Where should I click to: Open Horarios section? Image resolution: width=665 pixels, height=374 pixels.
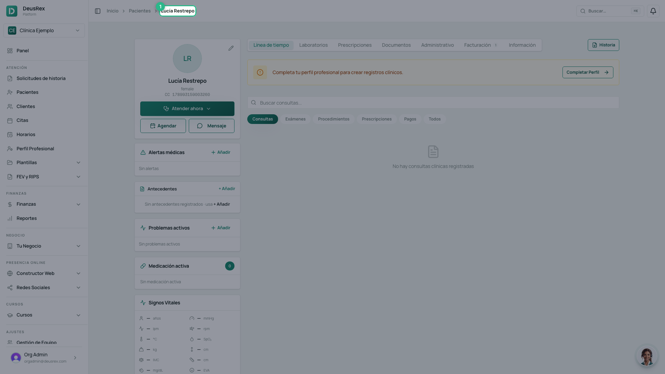[x=44, y=134]
